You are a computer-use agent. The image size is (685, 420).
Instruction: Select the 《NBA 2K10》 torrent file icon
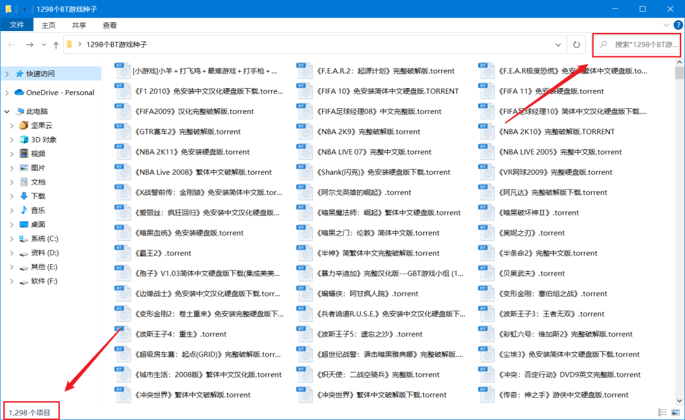coord(486,131)
